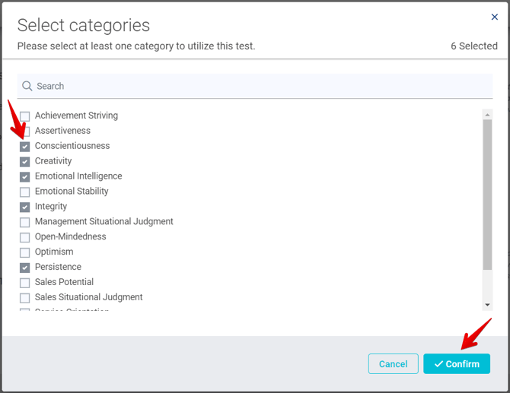The width and height of the screenshot is (510, 393).
Task: Enable the Optimism category
Action: tap(25, 252)
